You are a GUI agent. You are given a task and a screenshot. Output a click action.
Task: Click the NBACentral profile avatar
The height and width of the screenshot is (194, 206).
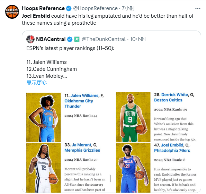(30, 39)
